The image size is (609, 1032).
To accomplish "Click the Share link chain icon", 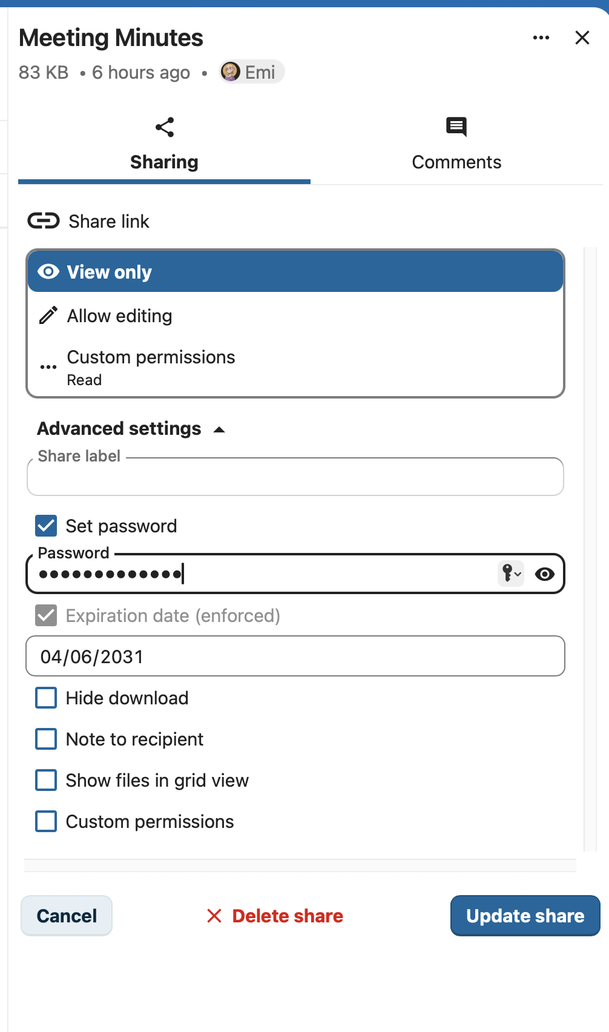I will click(44, 221).
